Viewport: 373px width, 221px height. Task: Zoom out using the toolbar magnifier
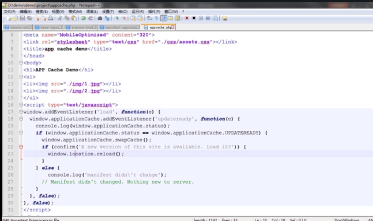[x=123, y=18]
